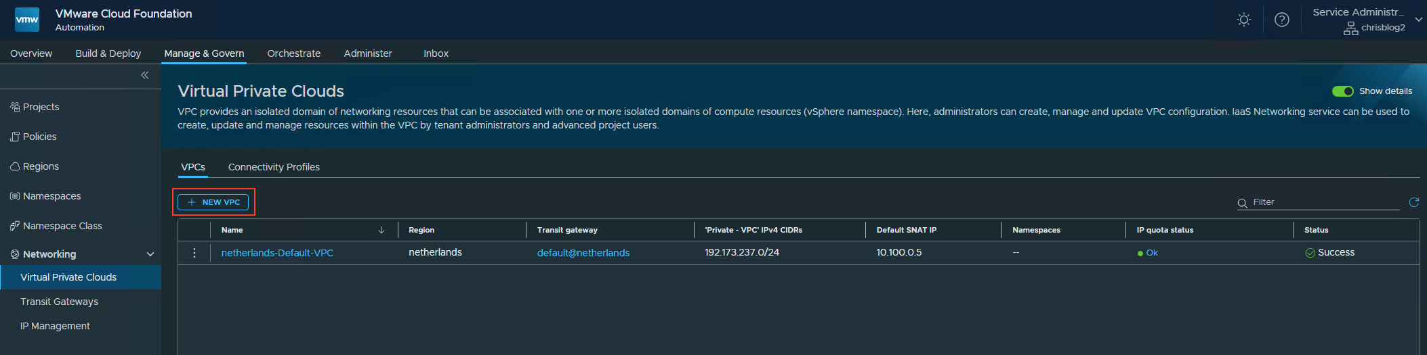
Task: Click the Filter search magnifier icon
Action: click(x=1243, y=203)
